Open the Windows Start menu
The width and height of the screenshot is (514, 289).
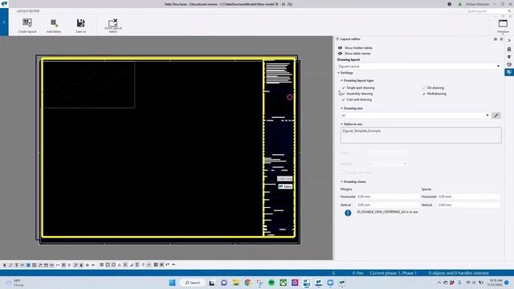pos(172,283)
